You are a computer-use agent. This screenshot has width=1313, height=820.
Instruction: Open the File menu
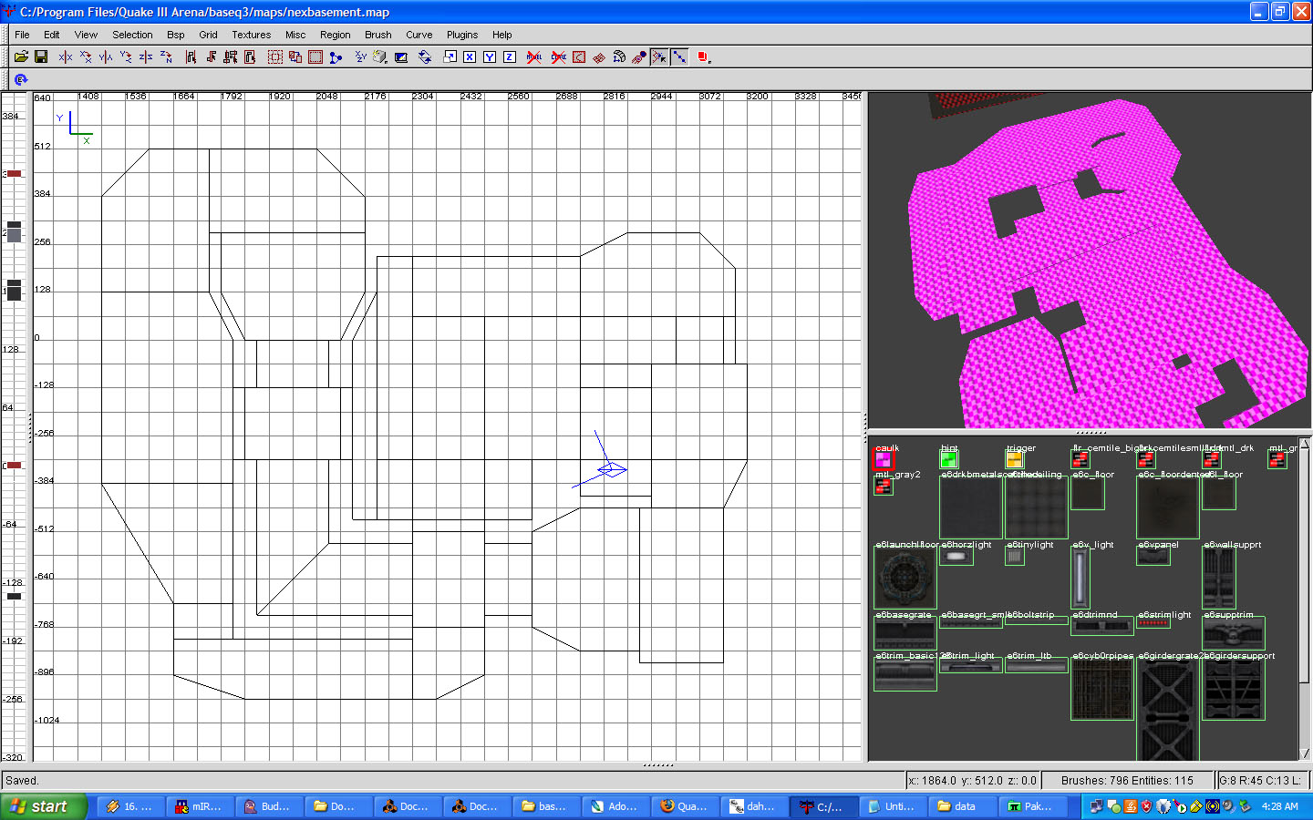(x=22, y=35)
